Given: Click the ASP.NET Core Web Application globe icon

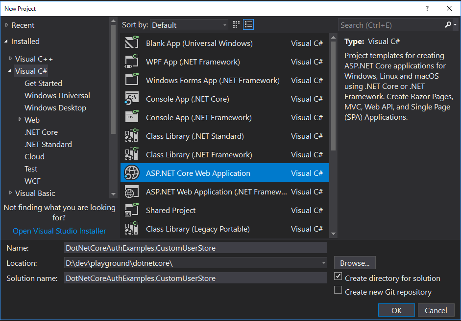Looking at the screenshot, I should tap(132, 173).
